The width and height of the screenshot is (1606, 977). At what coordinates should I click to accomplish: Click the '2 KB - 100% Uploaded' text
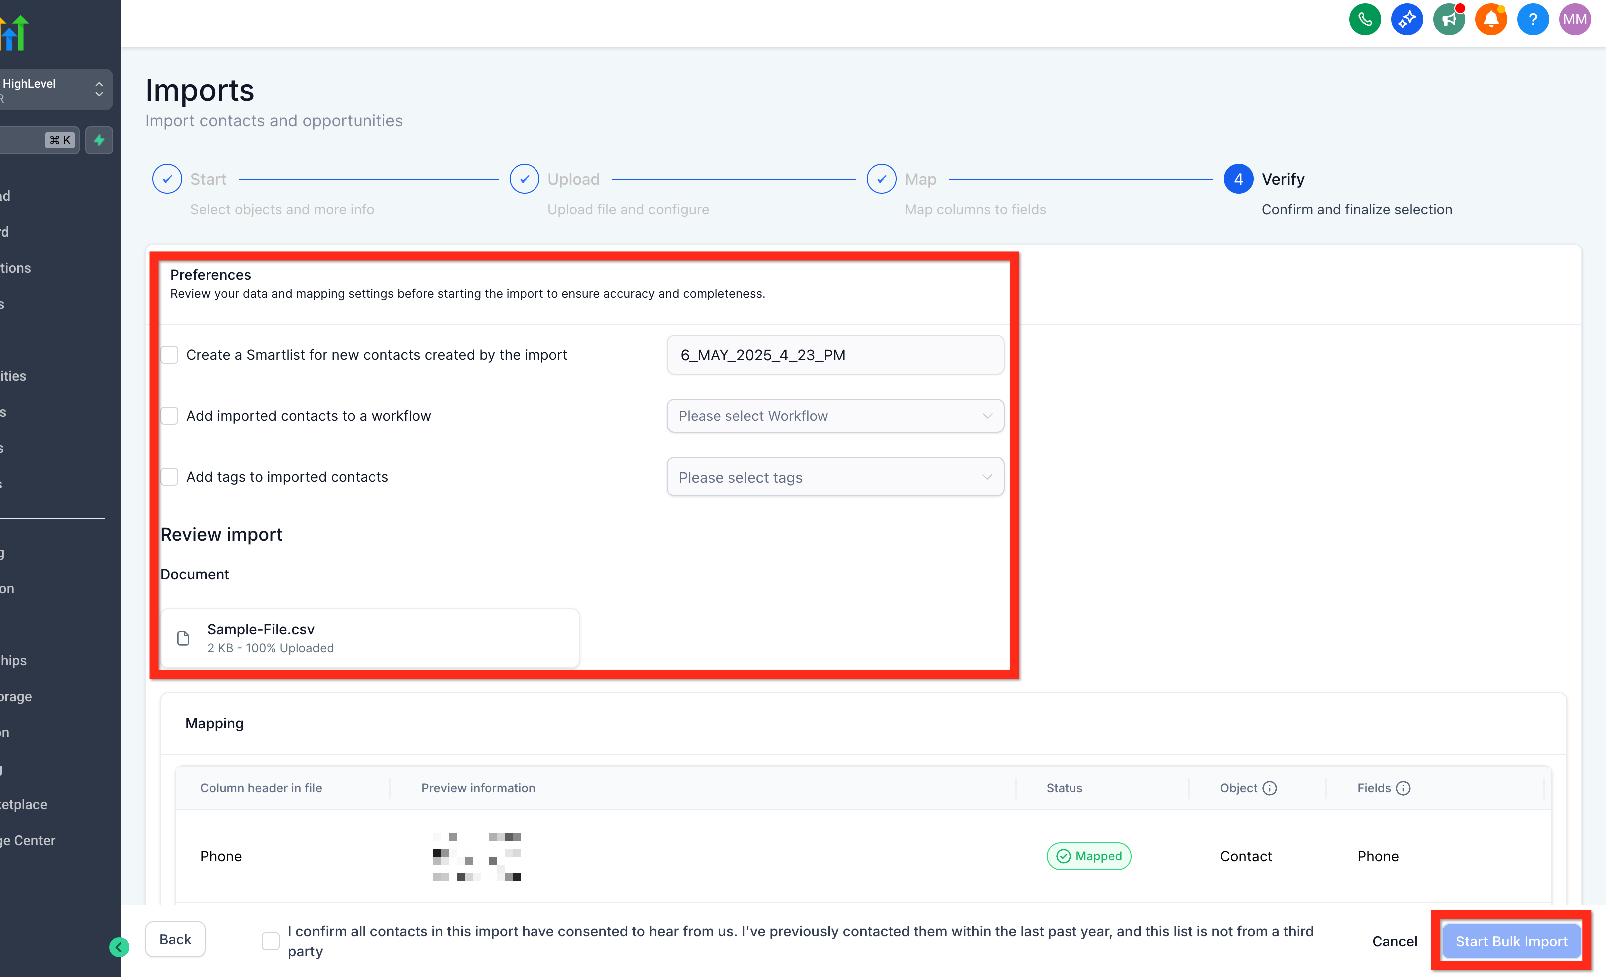tap(270, 648)
